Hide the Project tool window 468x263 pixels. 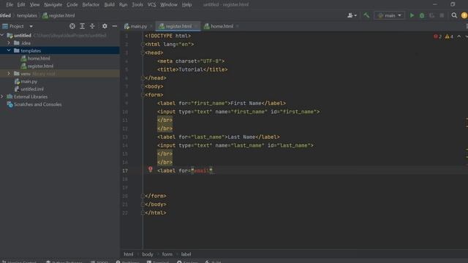pos(115,26)
